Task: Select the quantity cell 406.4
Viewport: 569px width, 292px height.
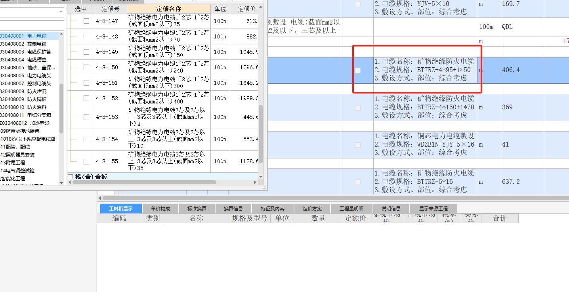Action: pyautogui.click(x=523, y=70)
